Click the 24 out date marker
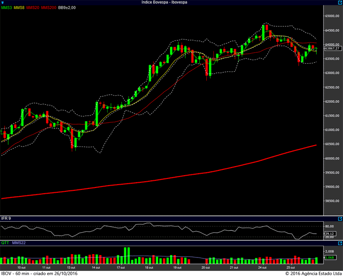 (262, 267)
